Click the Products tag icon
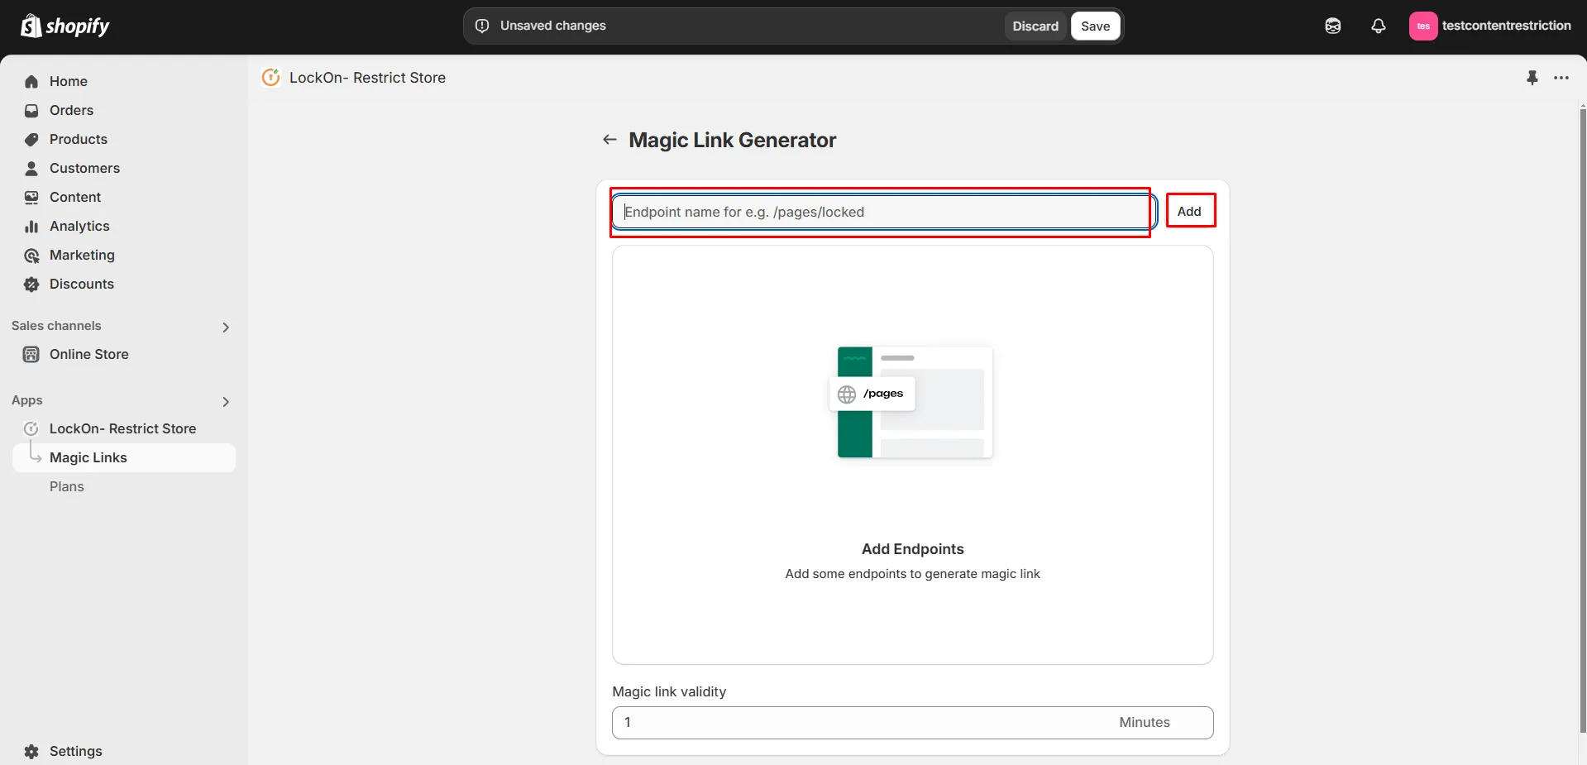The width and height of the screenshot is (1587, 765). pos(31,139)
